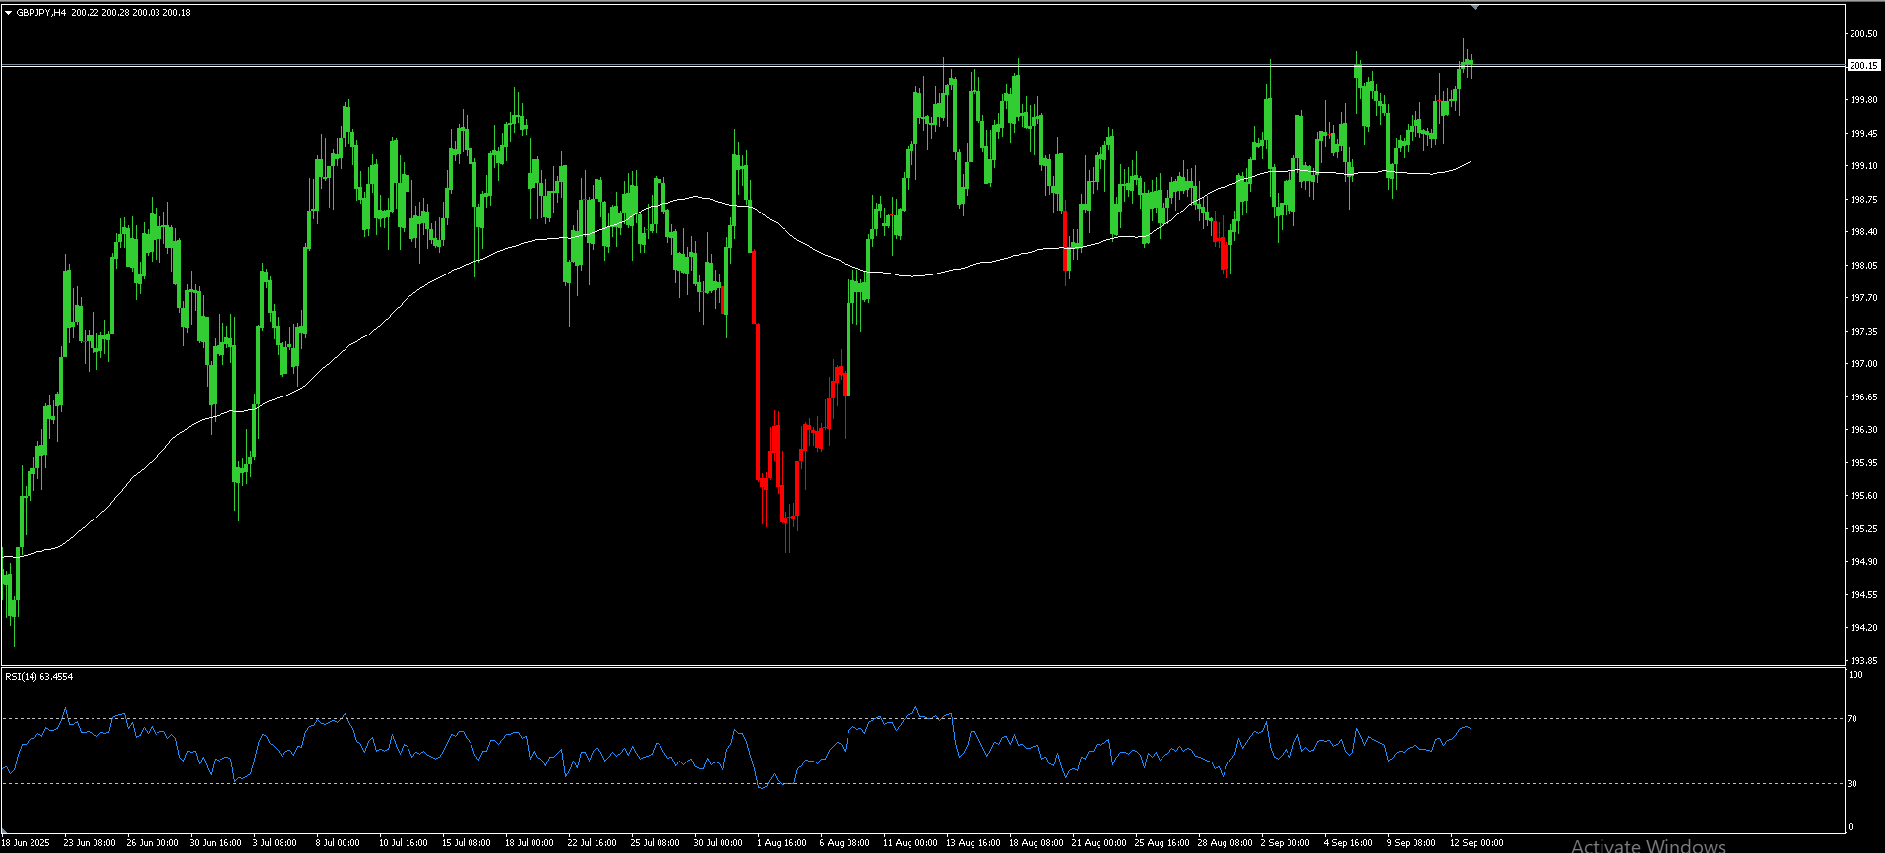1885x853 pixels.
Task: Click the 200.50 price scale label
Action: coord(1863,34)
